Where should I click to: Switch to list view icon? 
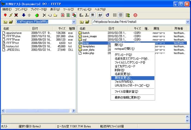click(115, 15)
